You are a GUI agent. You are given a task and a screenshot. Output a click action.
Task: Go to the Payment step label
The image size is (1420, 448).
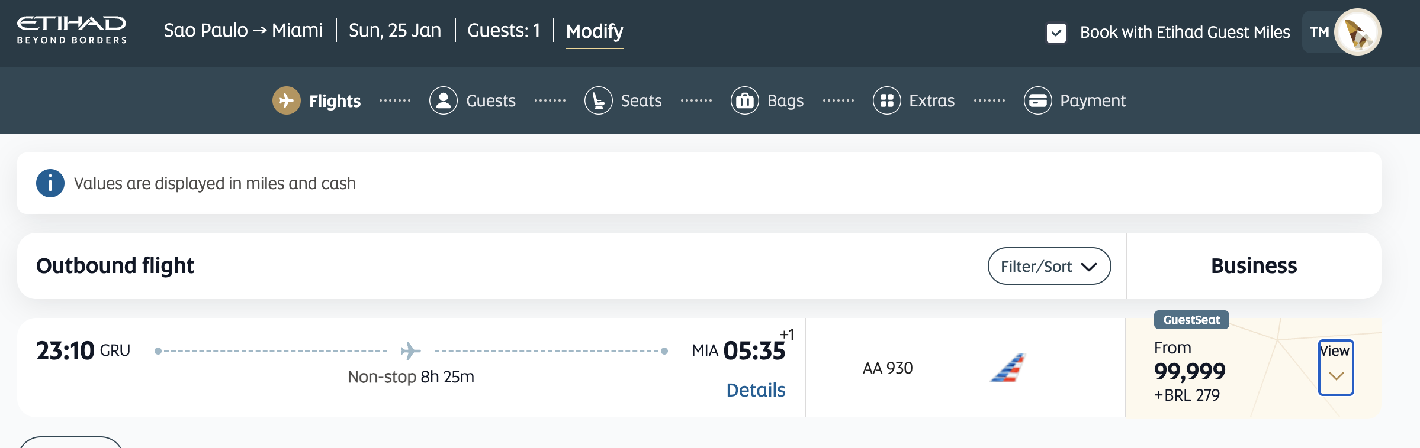1093,100
